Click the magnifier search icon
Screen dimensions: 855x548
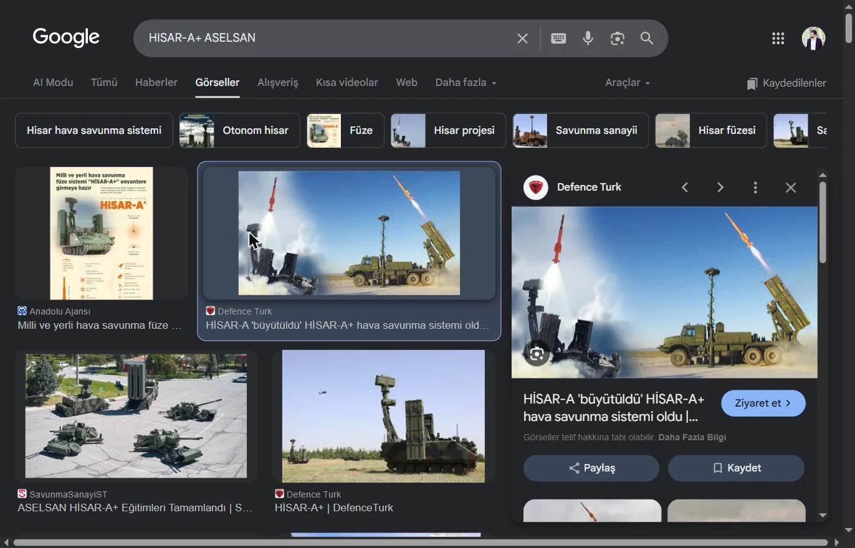[x=647, y=39]
